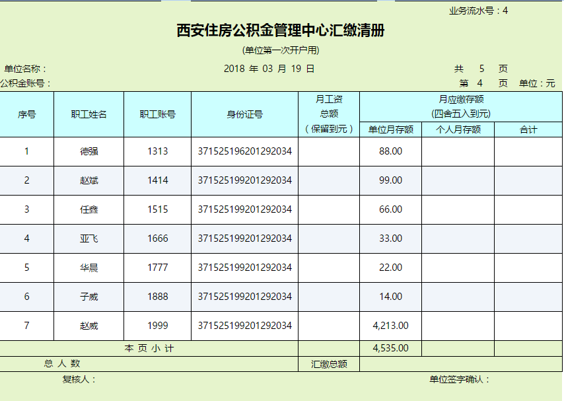
Task: Click employee name 德强 in row 1
Action: tap(89, 151)
